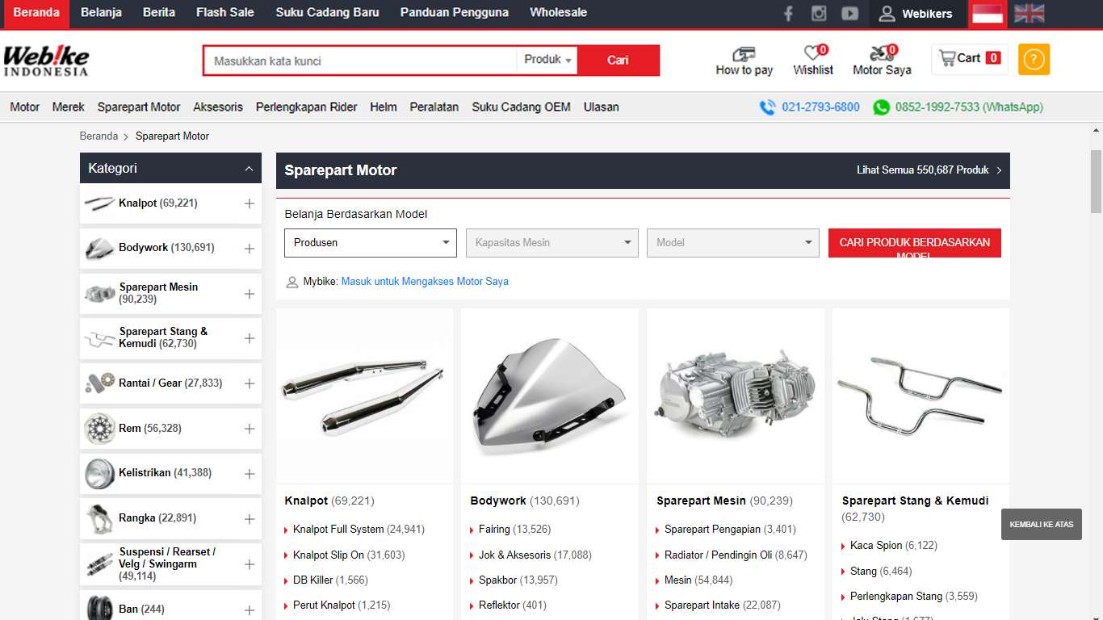Open the Suku Cadang Baru menu
The width and height of the screenshot is (1103, 620).
pos(327,13)
